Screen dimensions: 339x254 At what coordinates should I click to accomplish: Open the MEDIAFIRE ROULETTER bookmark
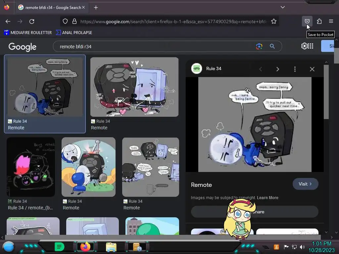28,33
